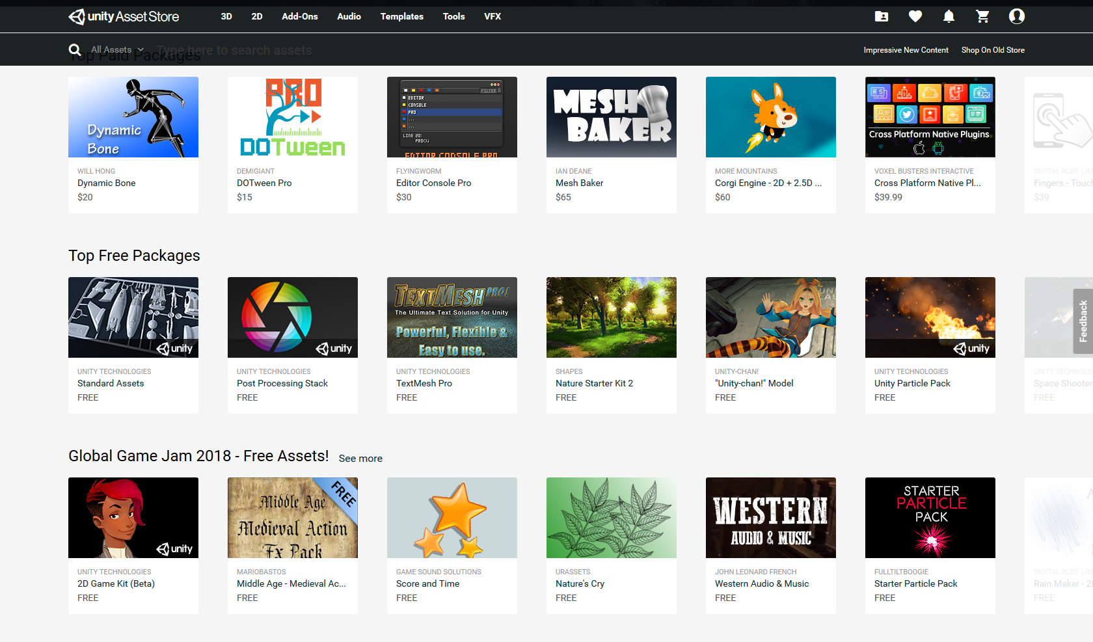Open the Editor Console Pro thumbnail
Screen dimensions: 1093x642
(452, 117)
